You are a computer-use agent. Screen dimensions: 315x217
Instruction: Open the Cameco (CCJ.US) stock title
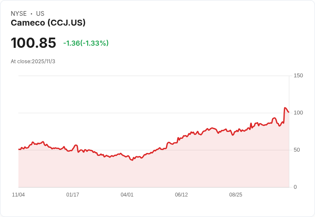pyautogui.click(x=48, y=23)
